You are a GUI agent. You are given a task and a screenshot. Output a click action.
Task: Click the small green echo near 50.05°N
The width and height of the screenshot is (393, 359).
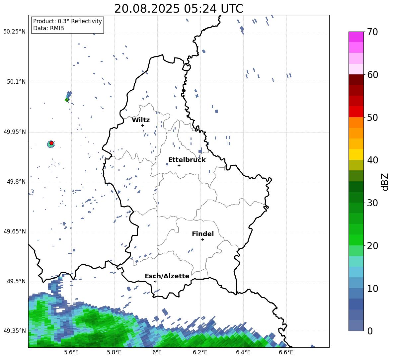pos(67,100)
